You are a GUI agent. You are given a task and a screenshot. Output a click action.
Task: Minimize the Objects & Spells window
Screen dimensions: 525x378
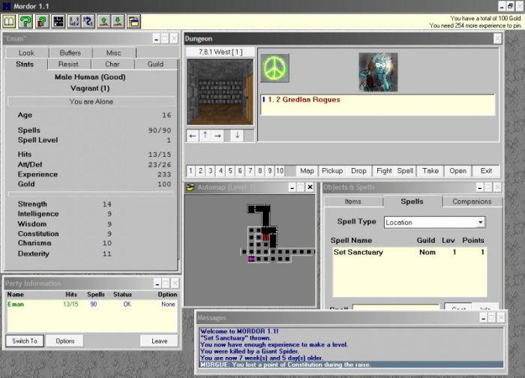(x=480, y=187)
